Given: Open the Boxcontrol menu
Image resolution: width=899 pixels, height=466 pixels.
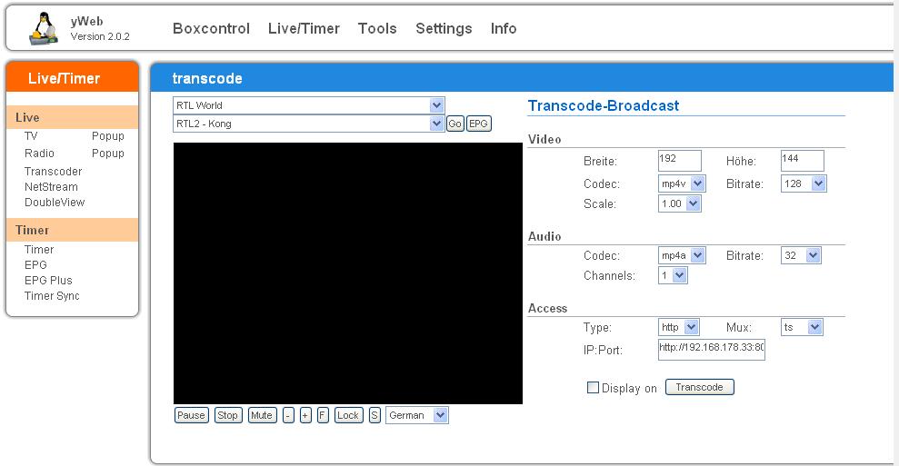Looking at the screenshot, I should click(211, 28).
